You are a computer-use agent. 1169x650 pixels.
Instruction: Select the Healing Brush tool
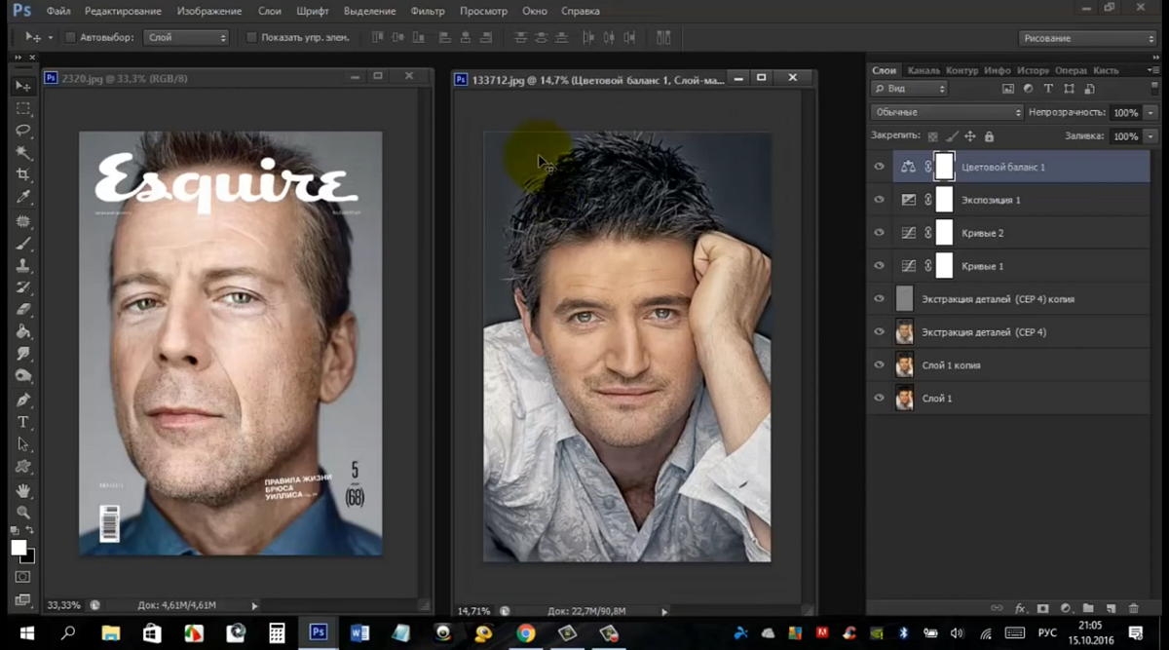(x=23, y=221)
